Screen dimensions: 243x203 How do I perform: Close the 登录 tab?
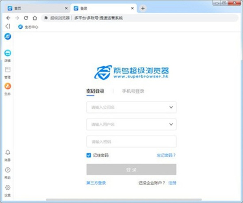click(132, 8)
